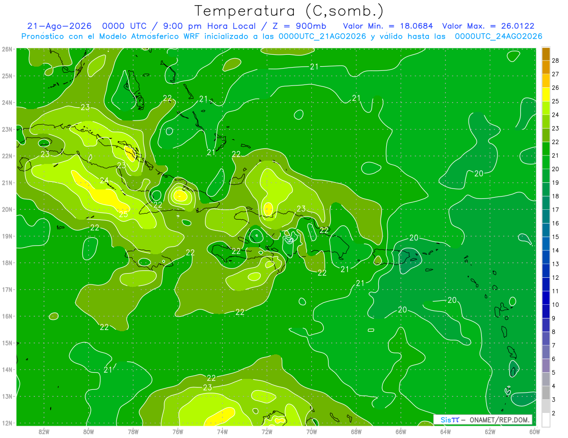Viewport: 568px width, 438px height.
Task: Click the latitude axis label '16N'
Action: tap(7, 316)
